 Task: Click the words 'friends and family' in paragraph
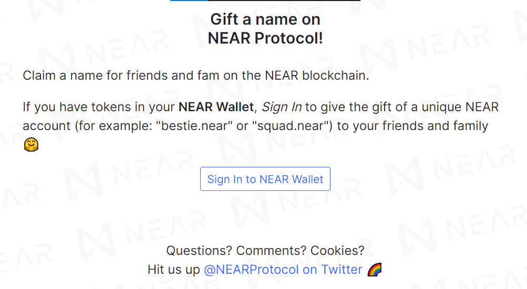coord(435,126)
